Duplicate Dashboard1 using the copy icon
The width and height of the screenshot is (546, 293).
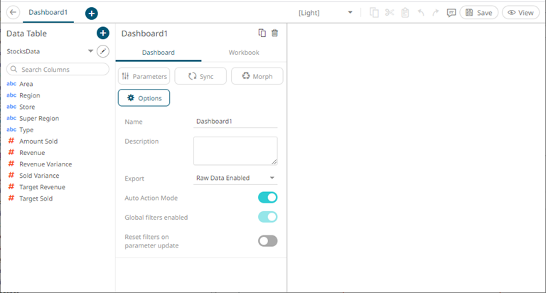262,33
